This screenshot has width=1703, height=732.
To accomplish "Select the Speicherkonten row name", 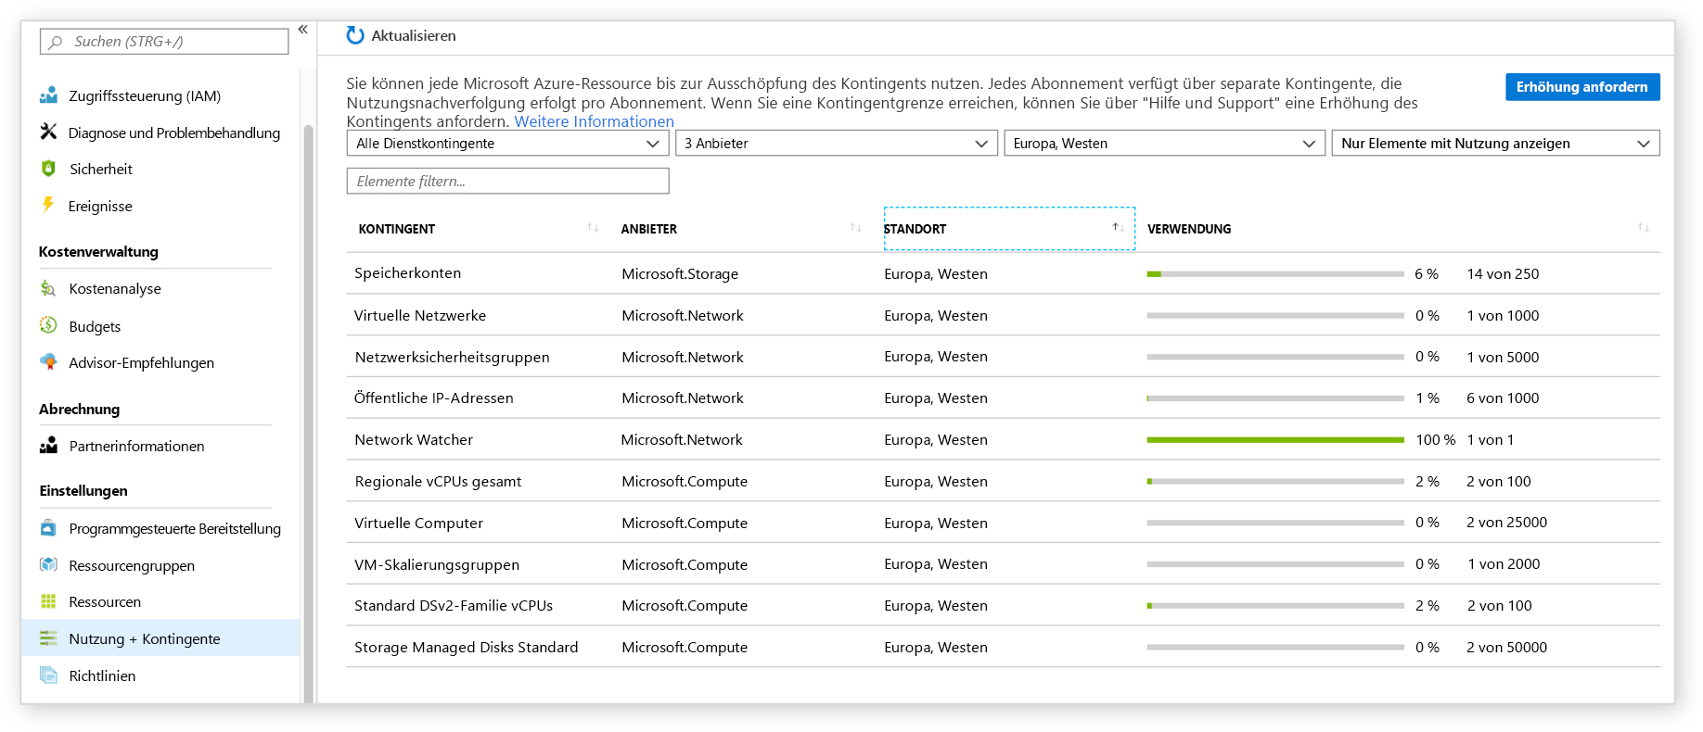I will point(407,273).
